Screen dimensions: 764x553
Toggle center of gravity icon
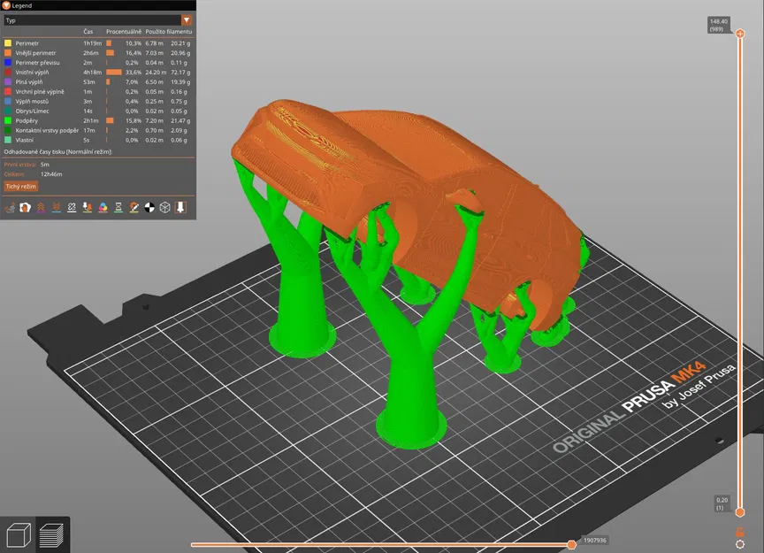[149, 208]
